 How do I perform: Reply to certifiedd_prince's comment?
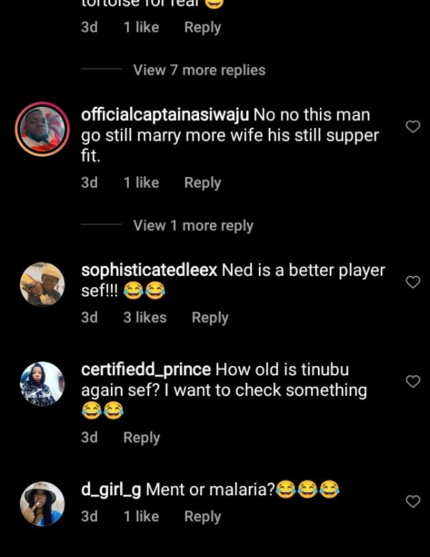(141, 438)
